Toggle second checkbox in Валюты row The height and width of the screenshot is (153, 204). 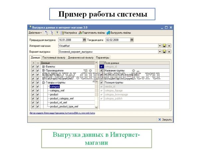point(38,67)
